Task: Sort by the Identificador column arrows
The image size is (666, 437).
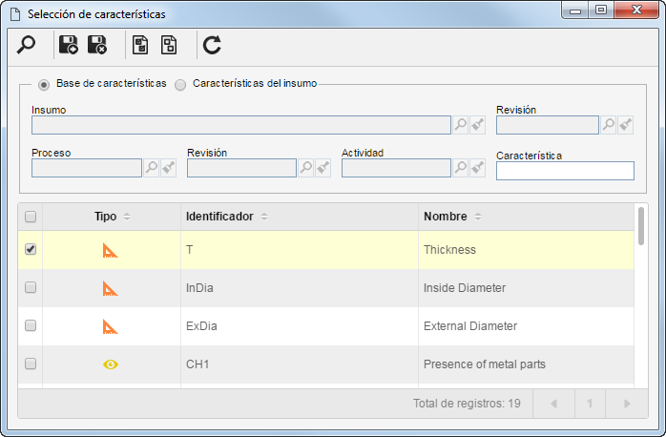Action: (x=264, y=217)
